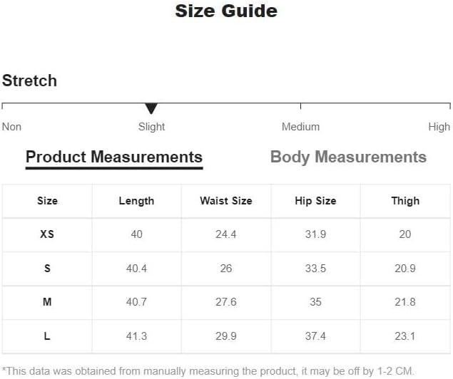Click the Size column header
Image resolution: width=453 pixels, height=379 pixels.
(x=47, y=201)
